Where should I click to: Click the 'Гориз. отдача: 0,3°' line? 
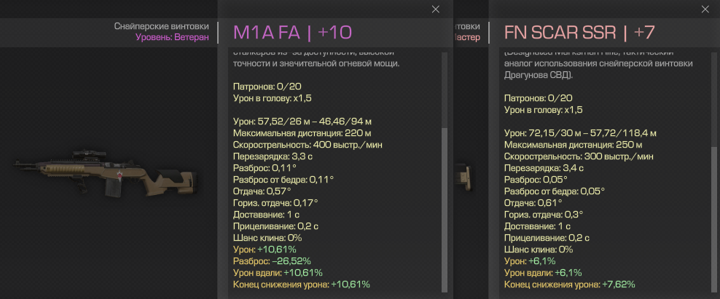click(544, 215)
